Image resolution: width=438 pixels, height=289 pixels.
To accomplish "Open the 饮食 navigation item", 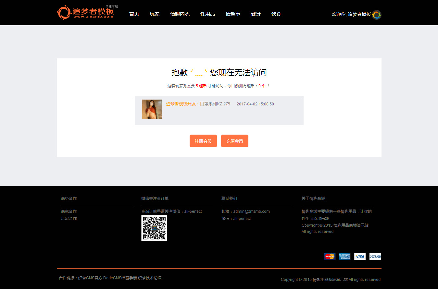I will pos(276,14).
